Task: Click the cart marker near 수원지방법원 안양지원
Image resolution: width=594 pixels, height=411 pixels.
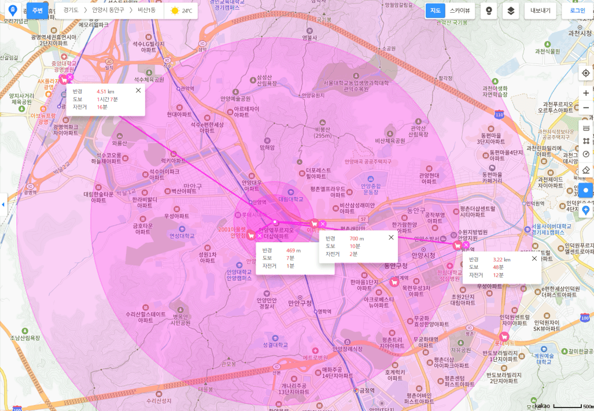Action: click(x=458, y=245)
